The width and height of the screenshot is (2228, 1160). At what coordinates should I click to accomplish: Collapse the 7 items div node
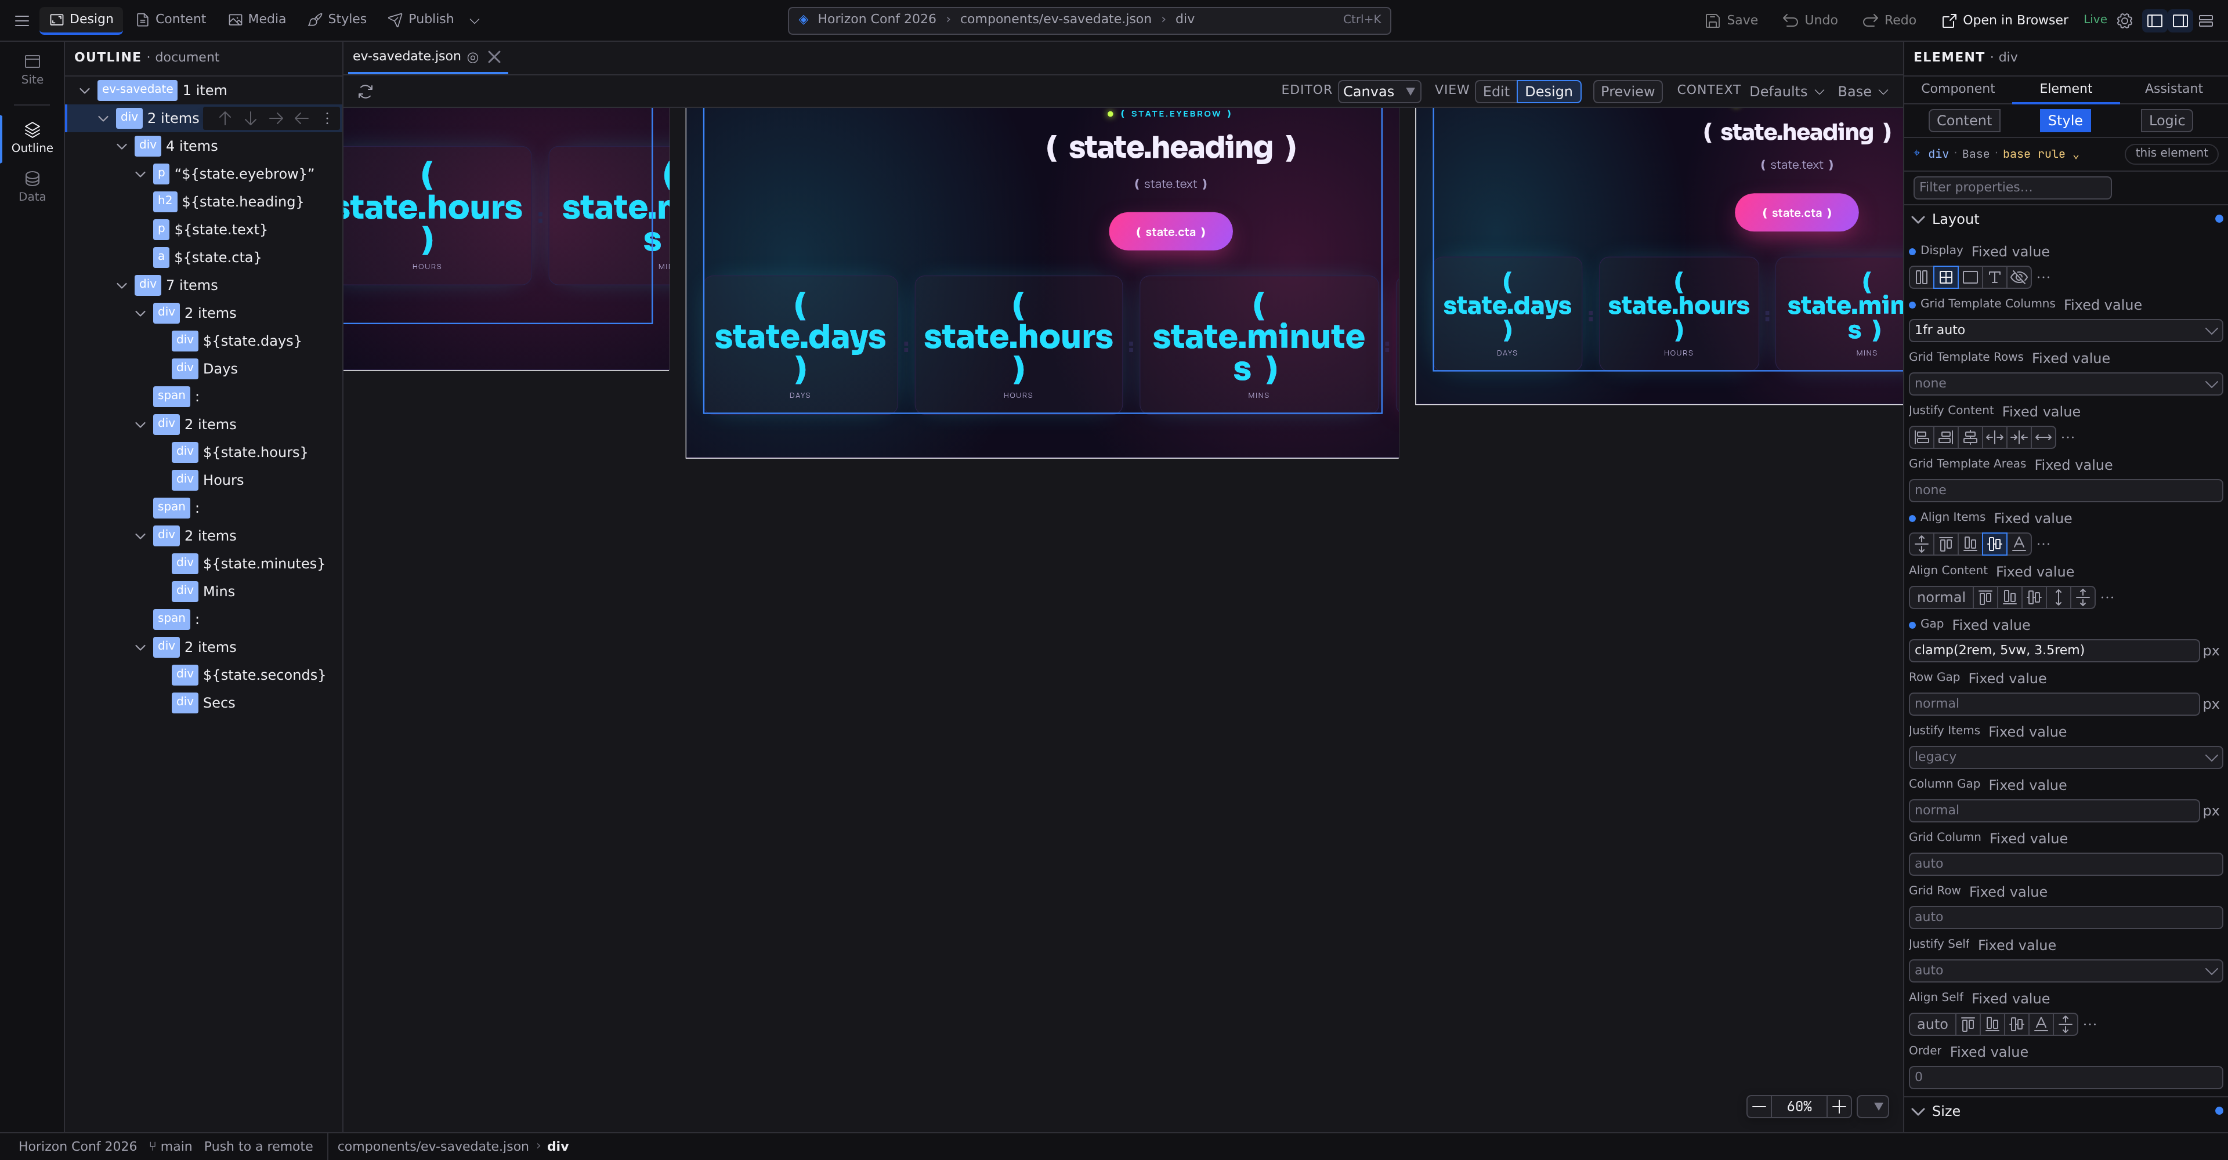point(122,285)
